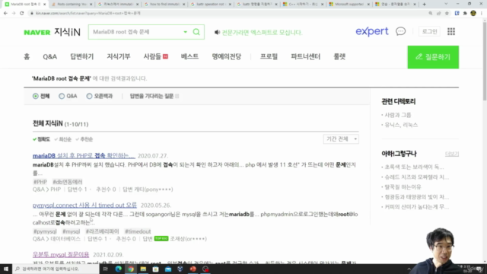The image size is (487, 274).
Task: Reload the page with refresh icon
Action: [x=22, y=14]
